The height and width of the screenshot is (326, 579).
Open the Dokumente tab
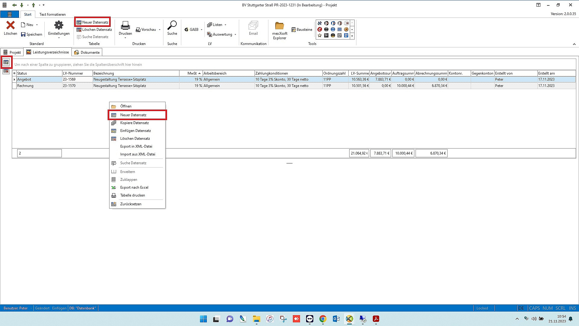coord(87,52)
